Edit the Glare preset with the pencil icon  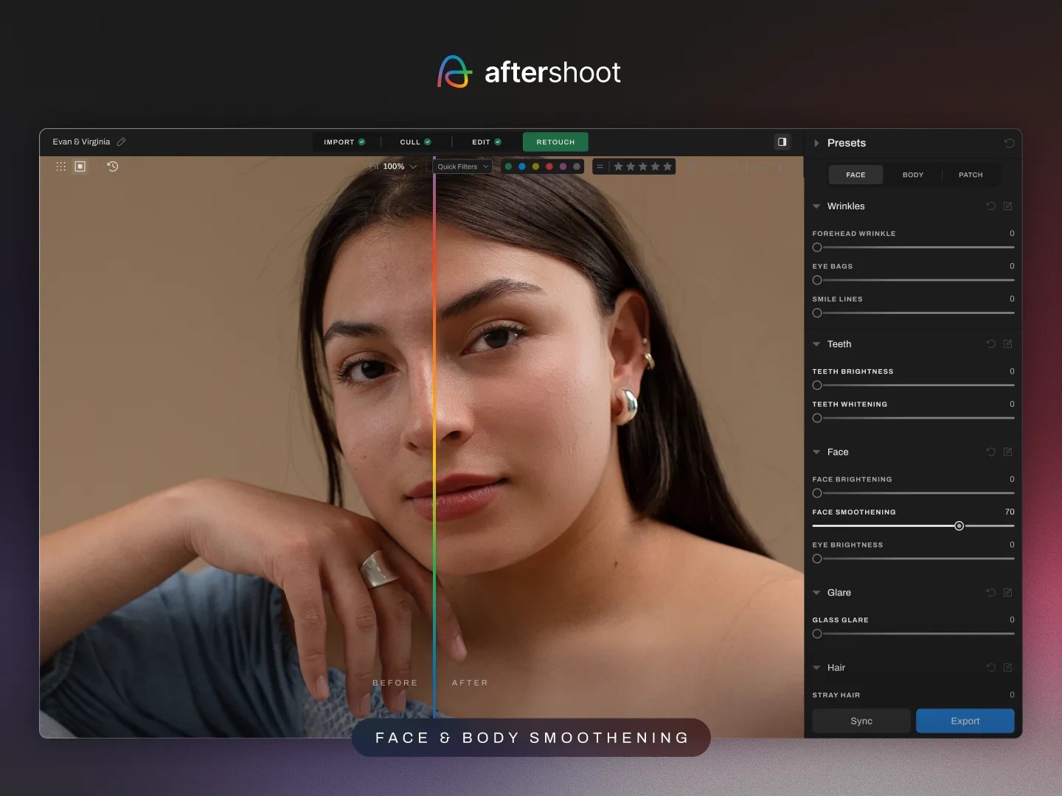pos(1008,593)
